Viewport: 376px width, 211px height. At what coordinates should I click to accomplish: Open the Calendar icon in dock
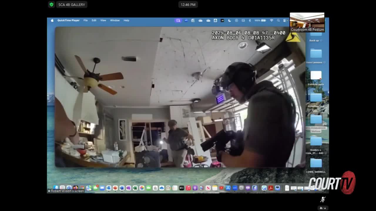[x=155, y=188]
